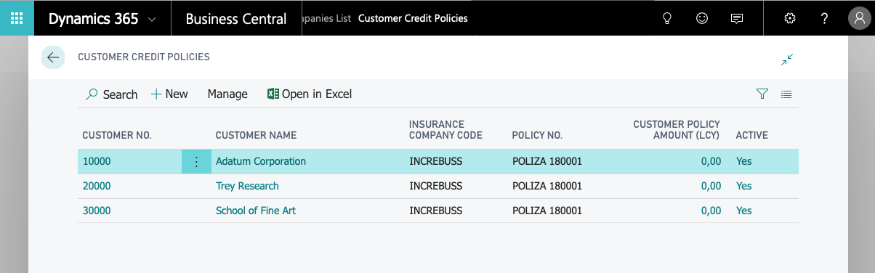Viewport: 875px width, 273px height.
Task: Click the Insurance Company Code column header
Action: click(445, 130)
